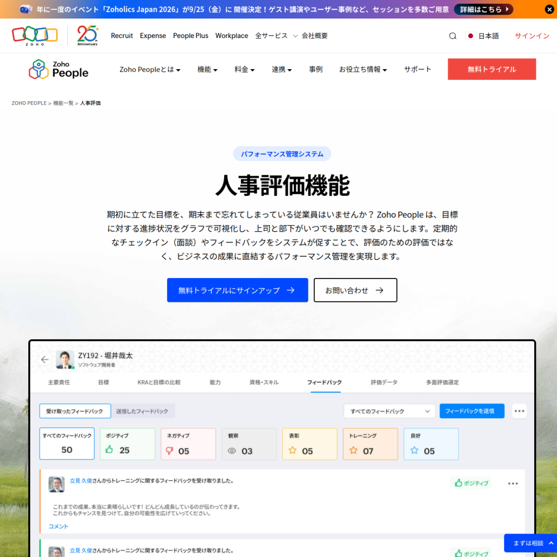Open the People Plus link

(x=190, y=36)
